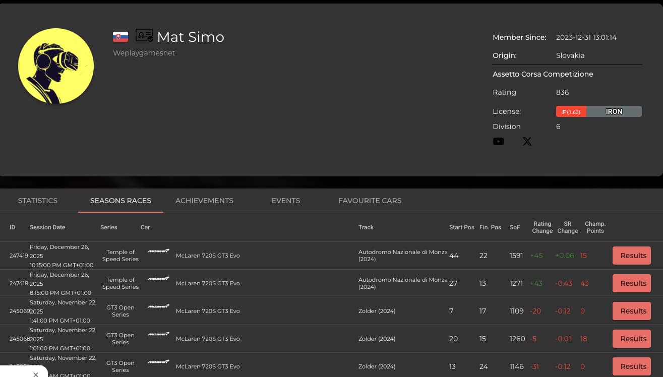The height and width of the screenshot is (377, 663).
Task: Open the Achievements tab
Action: click(204, 201)
